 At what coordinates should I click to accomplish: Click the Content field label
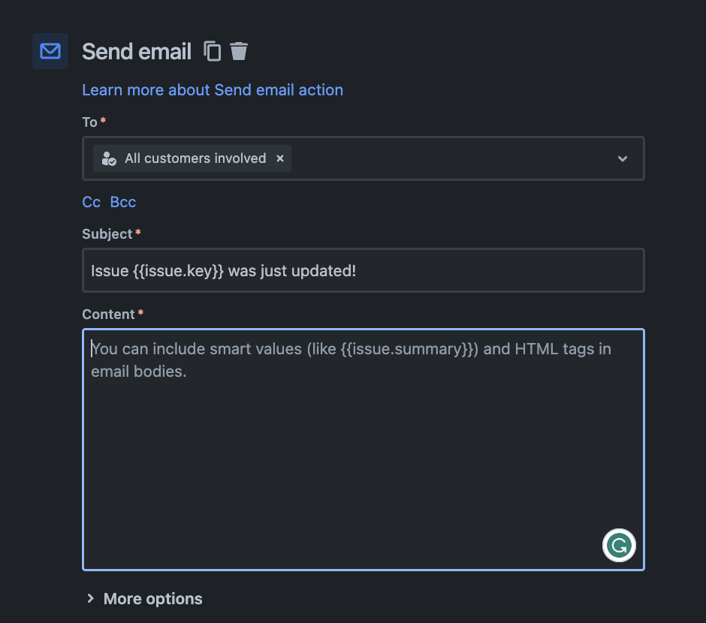coord(109,315)
